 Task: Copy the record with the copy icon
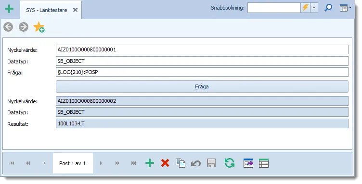coord(181,163)
